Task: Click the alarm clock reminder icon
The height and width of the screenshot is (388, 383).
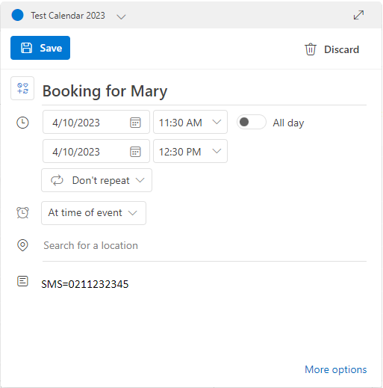Action: [x=22, y=213]
